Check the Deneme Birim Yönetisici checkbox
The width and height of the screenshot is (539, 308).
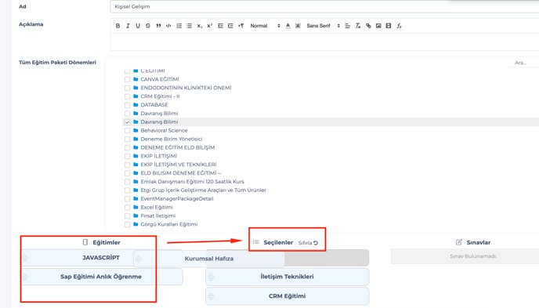(x=127, y=140)
